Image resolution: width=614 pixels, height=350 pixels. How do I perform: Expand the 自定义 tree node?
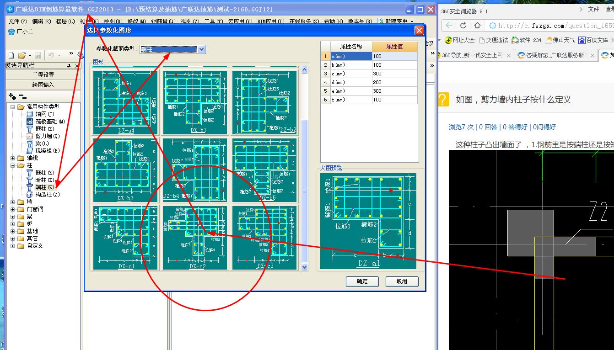click(x=13, y=246)
